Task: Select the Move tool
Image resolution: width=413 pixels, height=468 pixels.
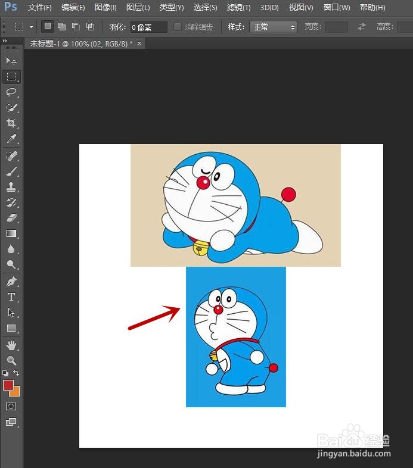Action: [x=11, y=61]
